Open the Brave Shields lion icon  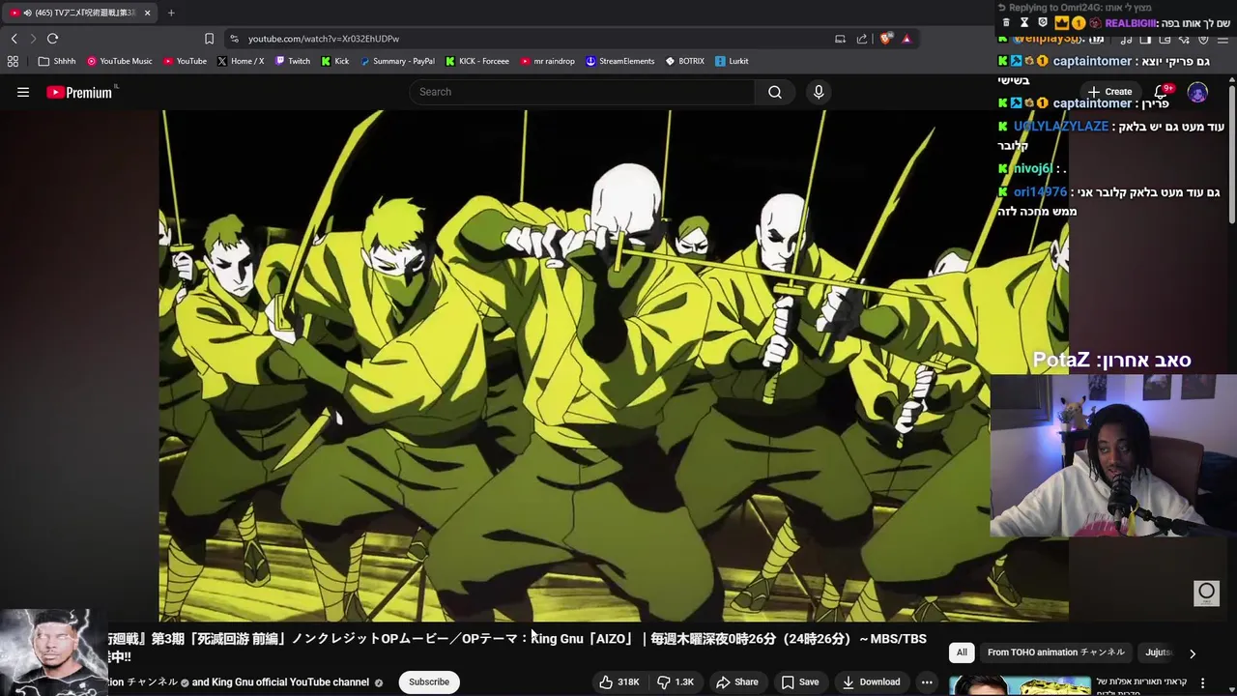[885, 39]
